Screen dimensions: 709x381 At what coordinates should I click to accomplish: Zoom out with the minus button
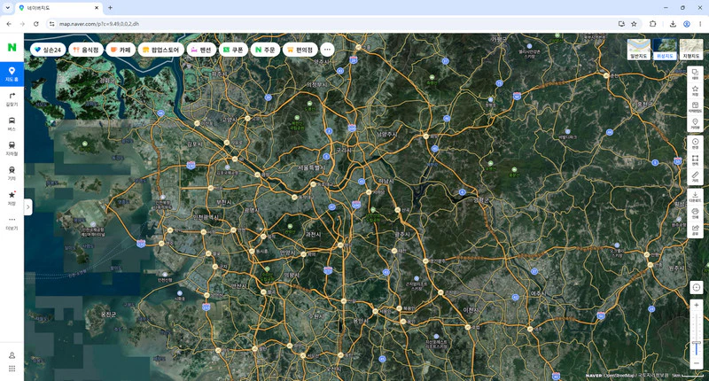pos(697,363)
